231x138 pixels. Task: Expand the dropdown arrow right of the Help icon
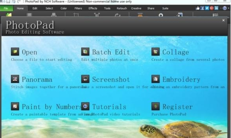pyautogui.click(x=228, y=8)
